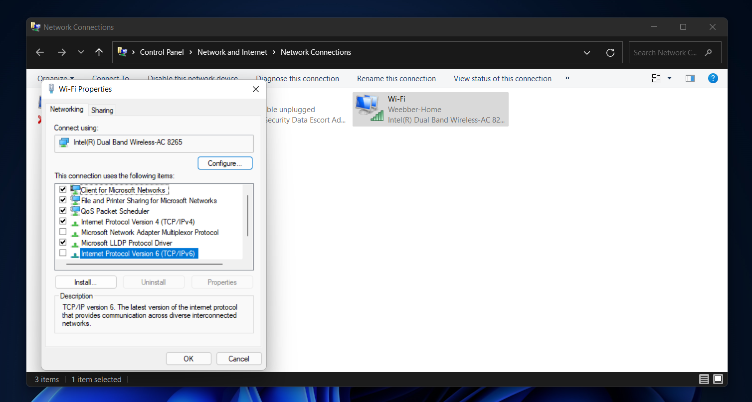This screenshot has height=402, width=752.
Task: Select Microsoft LLDP Protocol Driver text
Action: 127,243
